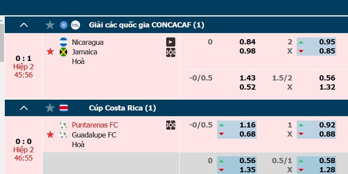Image resolution: width=348 pixels, height=174 pixels.
Task: Collapse the CONCACAF league section
Action: point(24,25)
